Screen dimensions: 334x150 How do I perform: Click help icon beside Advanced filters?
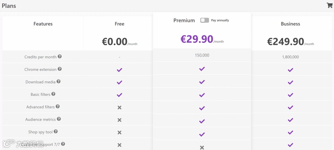(x=58, y=107)
